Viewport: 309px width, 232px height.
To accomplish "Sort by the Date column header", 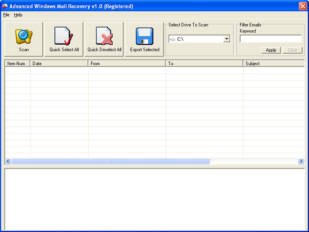I will click(x=59, y=63).
